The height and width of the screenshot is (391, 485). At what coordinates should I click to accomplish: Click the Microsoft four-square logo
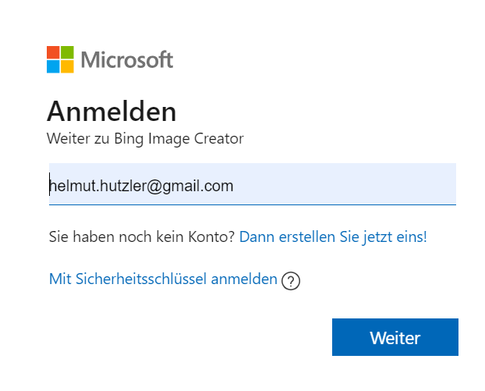coord(60,59)
